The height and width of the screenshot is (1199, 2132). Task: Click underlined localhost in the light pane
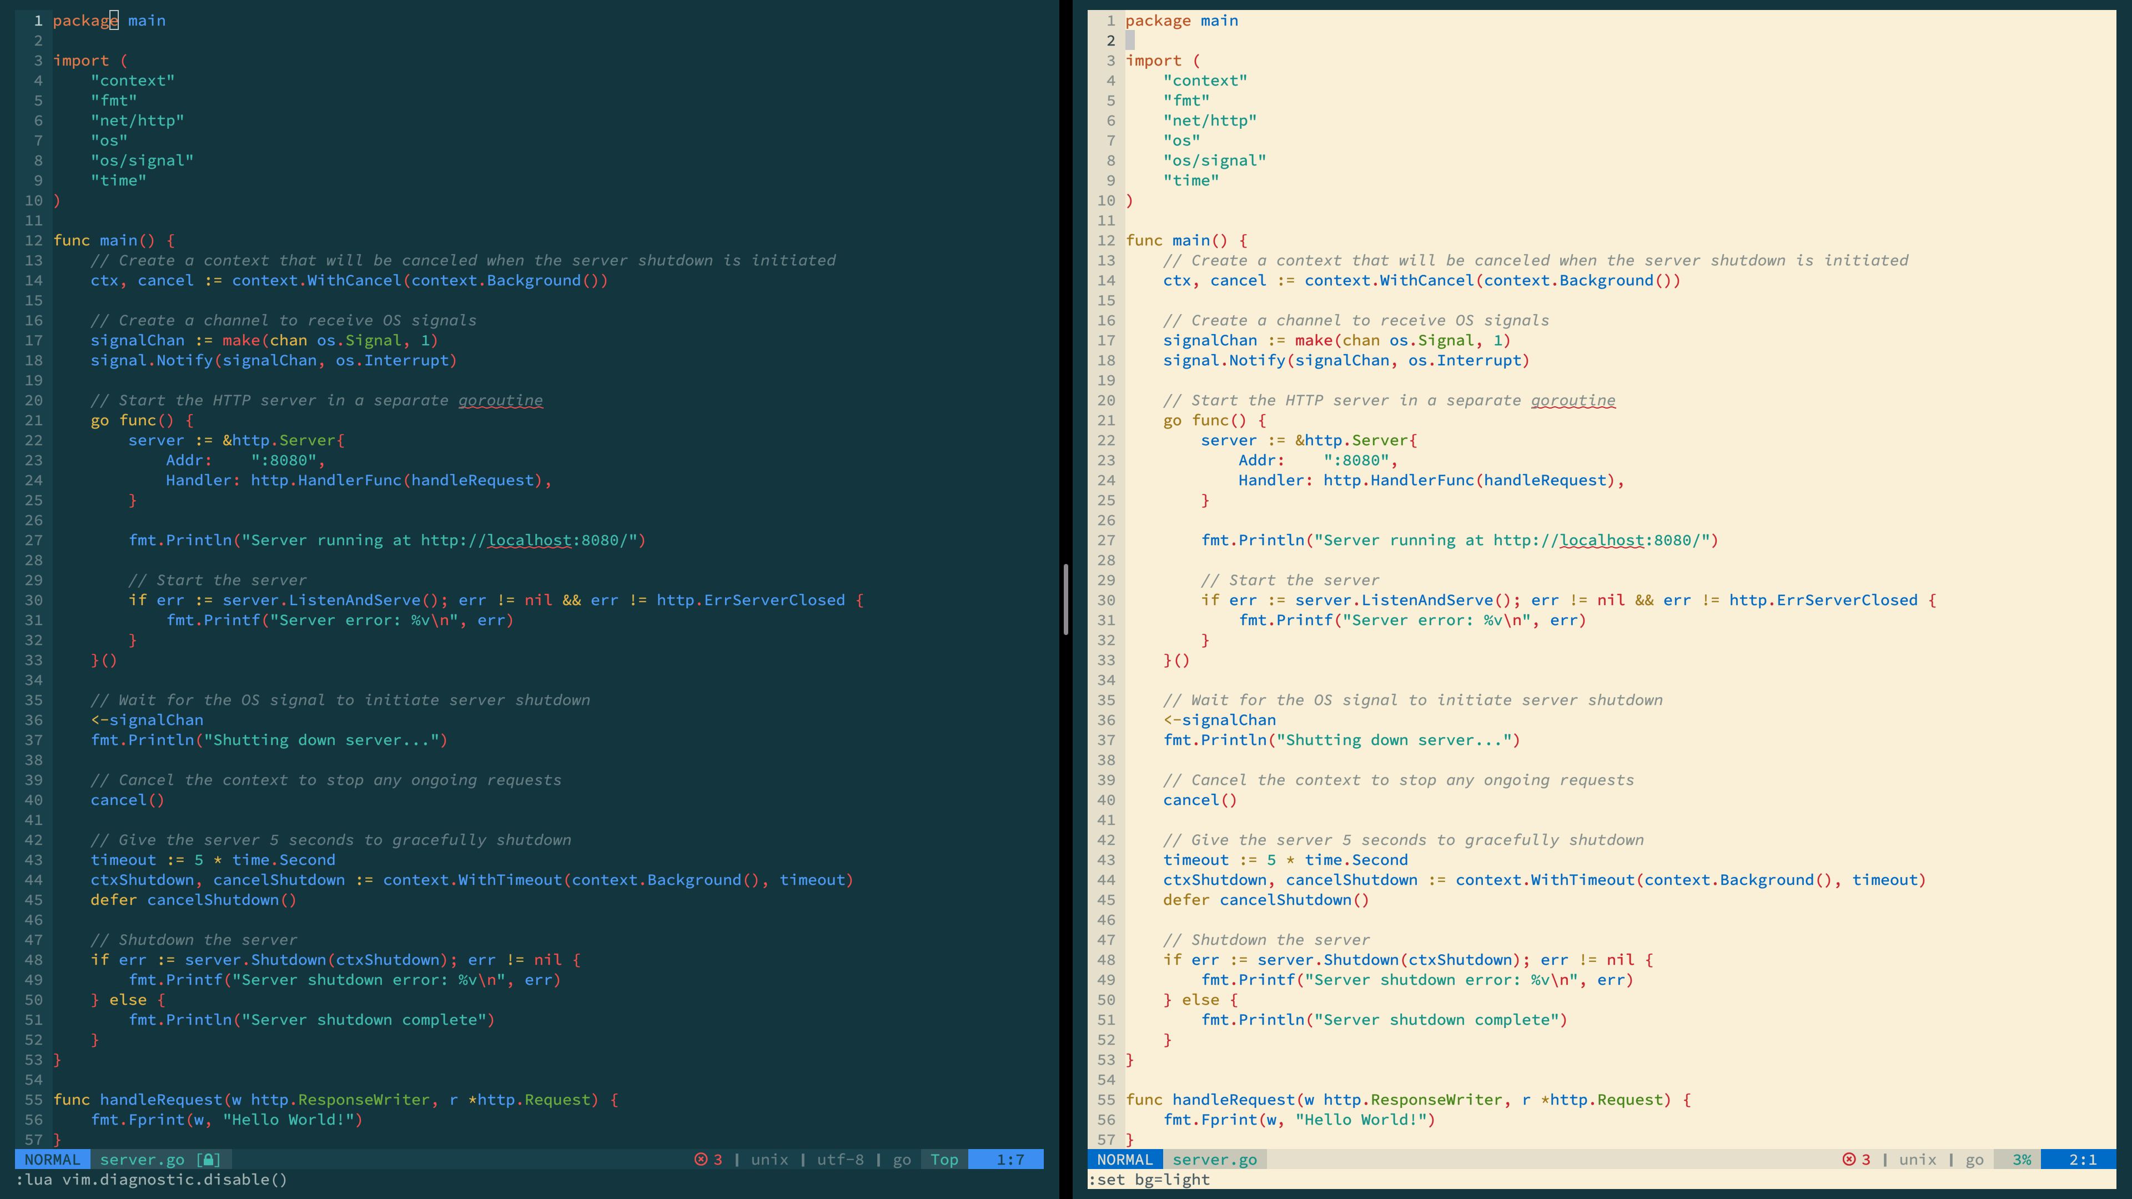coord(1601,540)
